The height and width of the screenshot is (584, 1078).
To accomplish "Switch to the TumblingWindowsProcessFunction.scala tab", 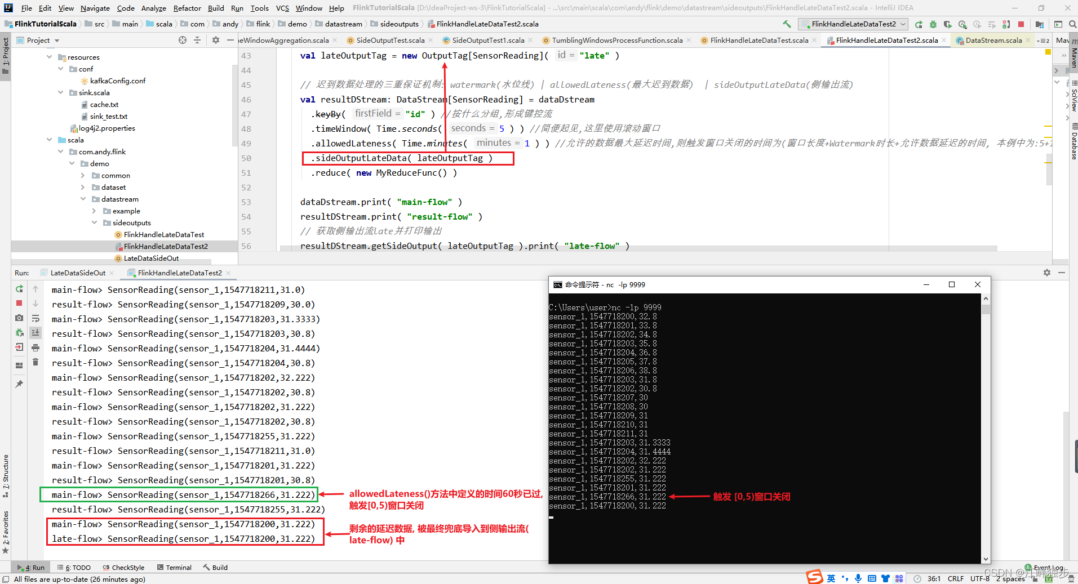I will coord(617,41).
